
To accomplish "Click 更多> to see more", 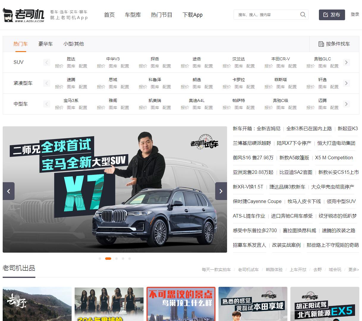I will (x=354, y=270).
